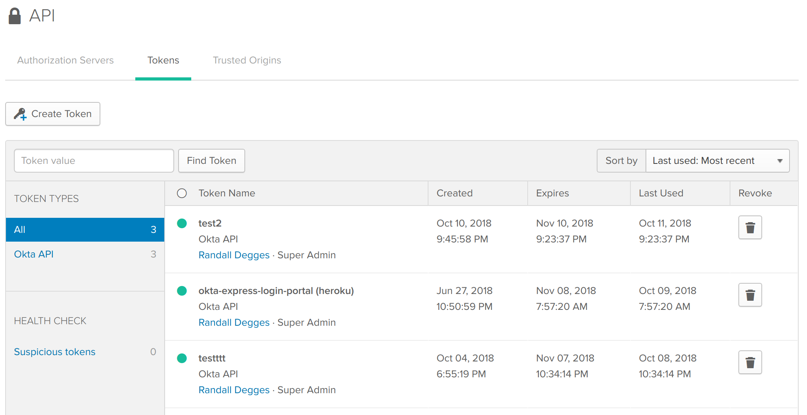Click the green status dot for test2
The height and width of the screenshot is (415, 807).
[182, 223]
